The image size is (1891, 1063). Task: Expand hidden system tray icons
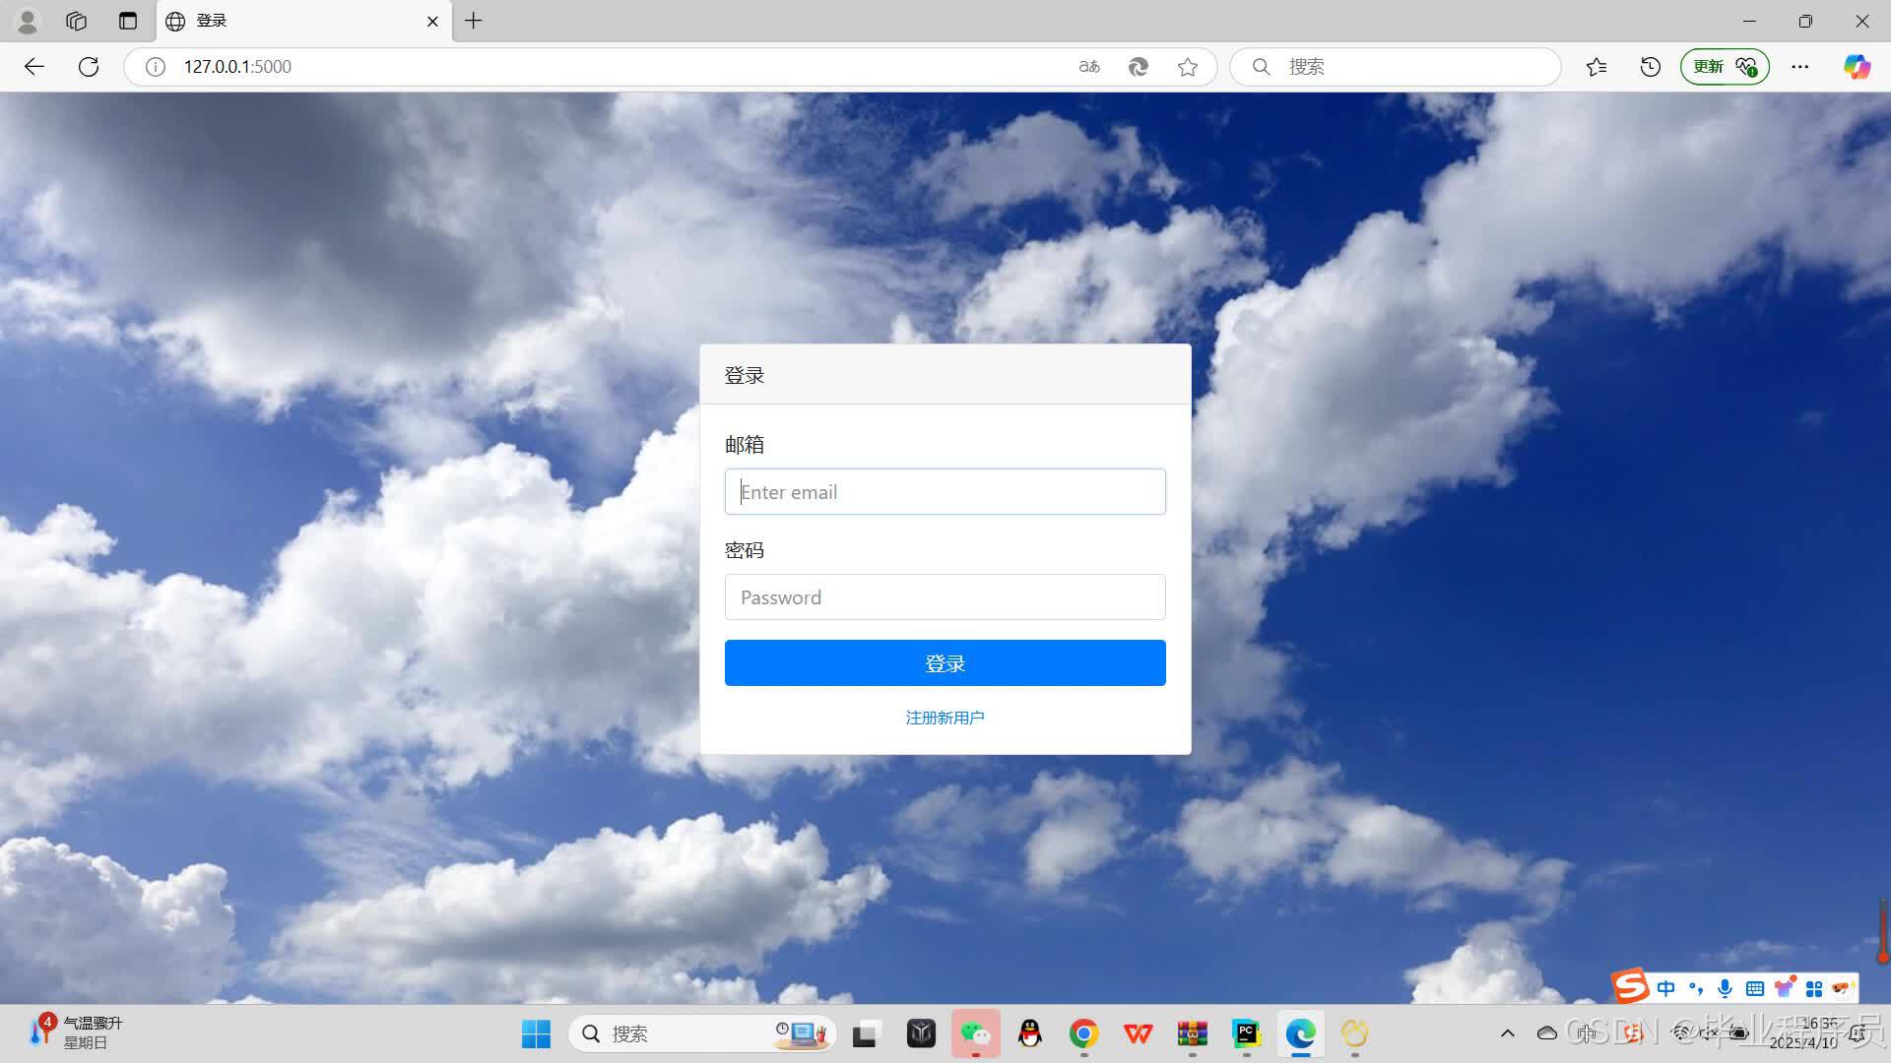pos(1508,1033)
